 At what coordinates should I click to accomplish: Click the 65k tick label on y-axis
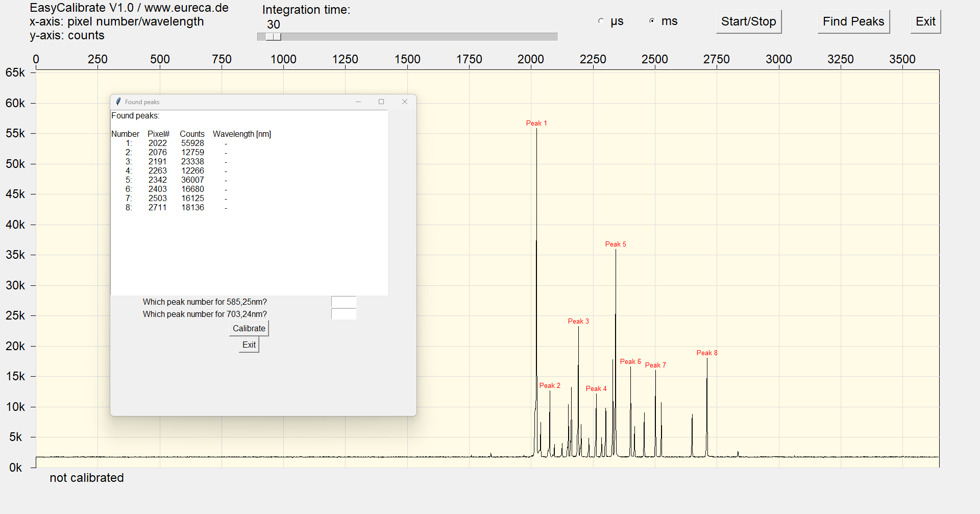pos(15,72)
